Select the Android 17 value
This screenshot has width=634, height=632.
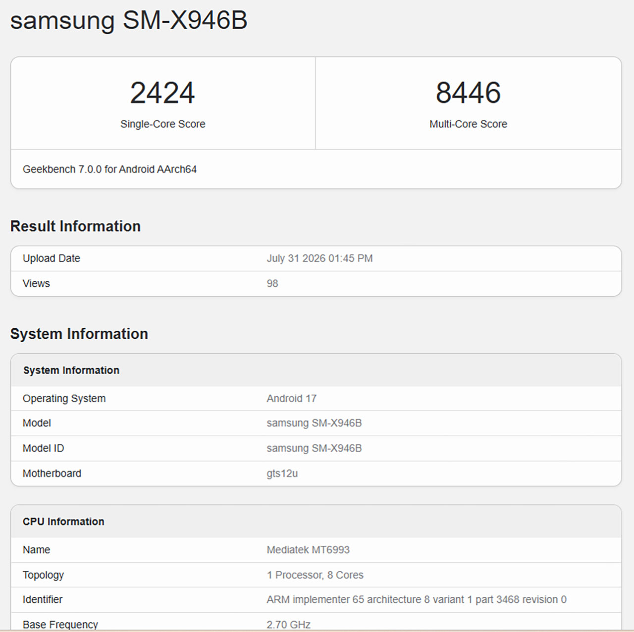pyautogui.click(x=291, y=399)
